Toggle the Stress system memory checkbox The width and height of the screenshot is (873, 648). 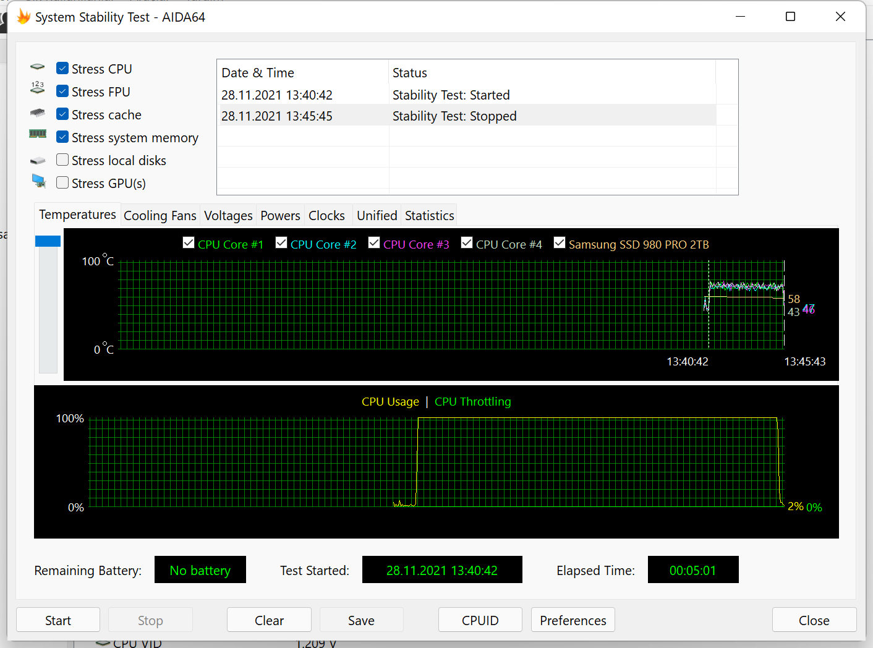point(62,137)
